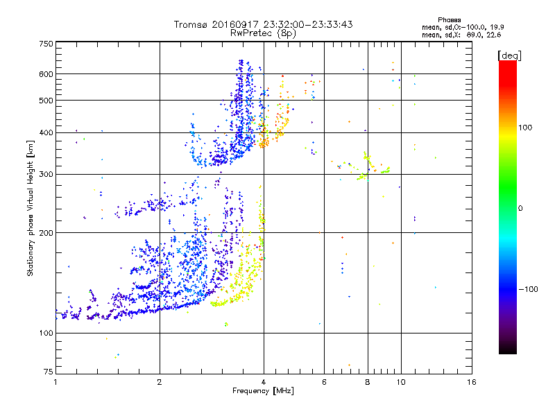Click the '10' frequency axis tick label
The image size is (555, 416).
pyautogui.click(x=401, y=382)
